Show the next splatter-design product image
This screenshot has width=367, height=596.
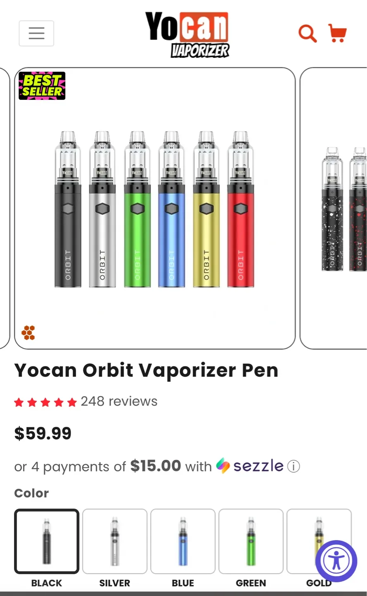334,208
